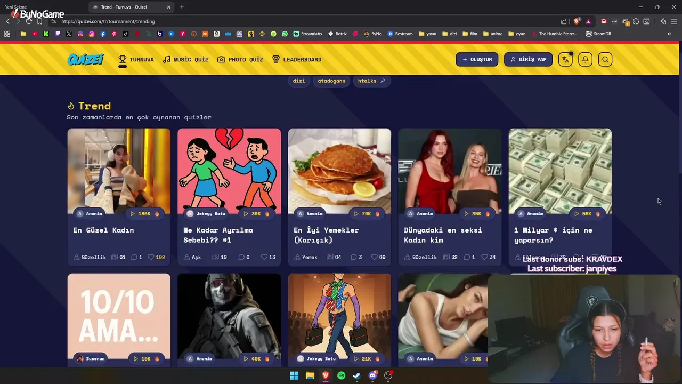
Task: Open the Brave Leo AI icon
Action: point(663,21)
